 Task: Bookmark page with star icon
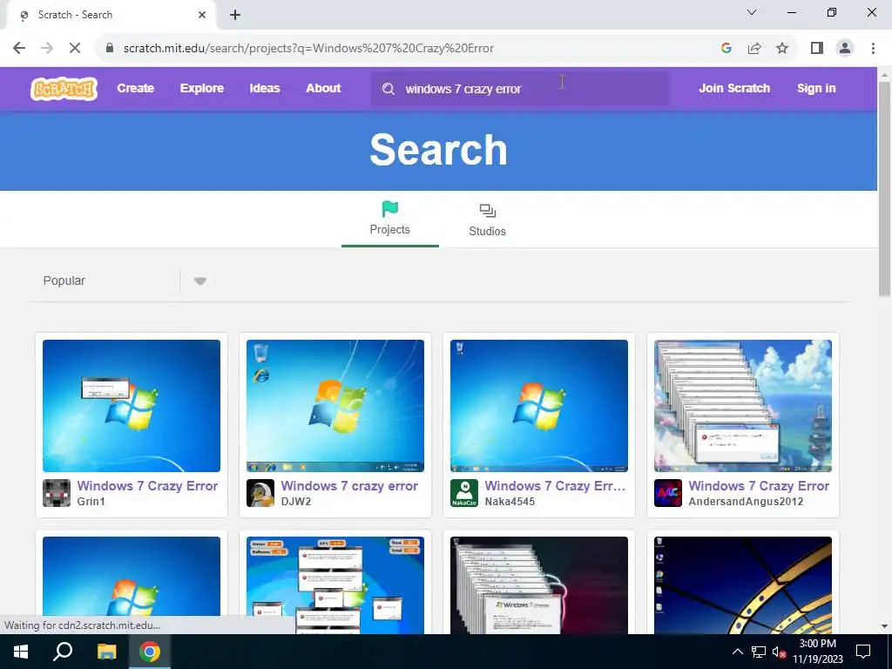(782, 48)
